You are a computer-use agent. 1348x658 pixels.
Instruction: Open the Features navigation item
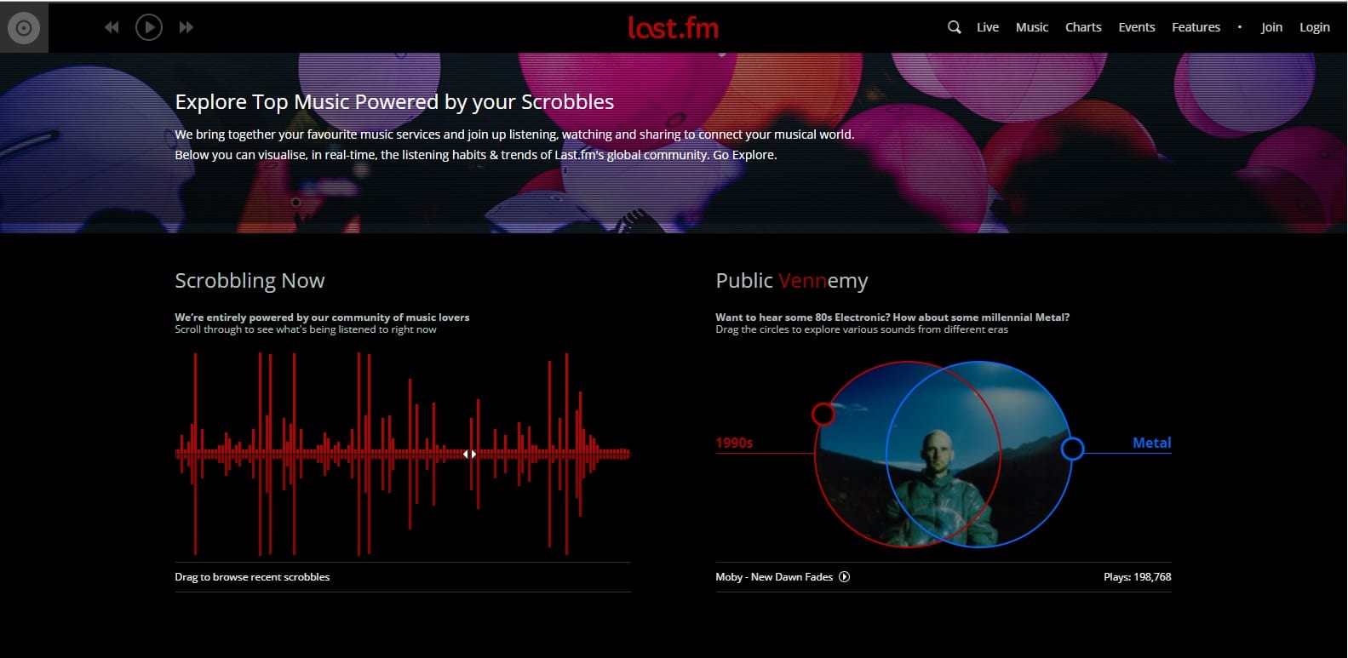1195,27
